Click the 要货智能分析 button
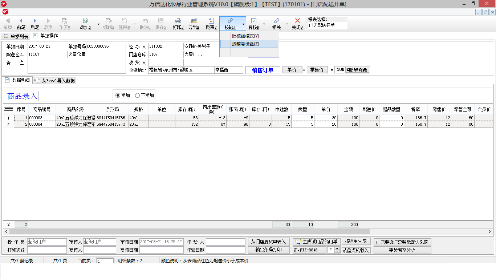 (x=402, y=250)
